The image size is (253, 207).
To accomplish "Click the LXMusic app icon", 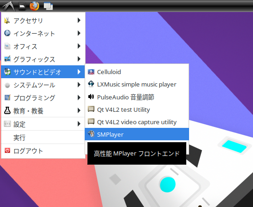I will pyautogui.click(x=91, y=84).
